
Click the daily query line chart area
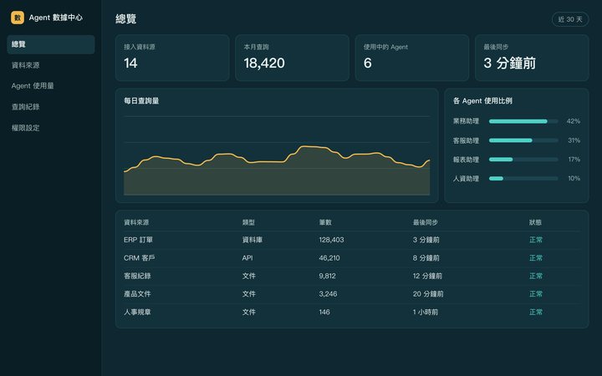277,155
